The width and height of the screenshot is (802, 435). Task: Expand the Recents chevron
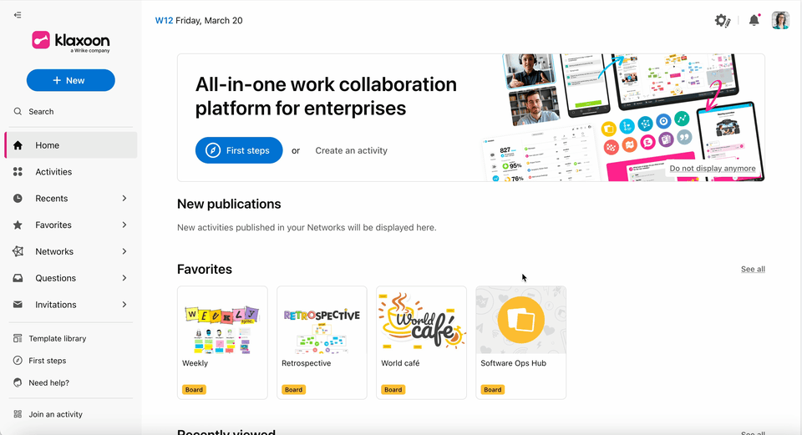[124, 199]
